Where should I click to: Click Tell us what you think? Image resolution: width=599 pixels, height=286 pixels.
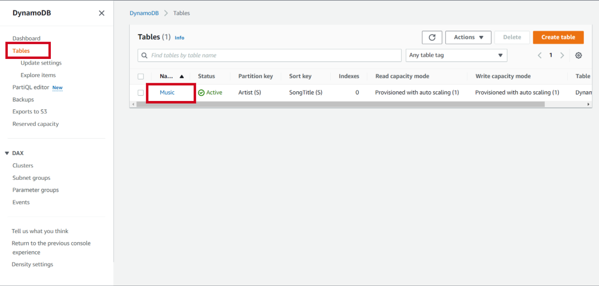click(x=40, y=231)
